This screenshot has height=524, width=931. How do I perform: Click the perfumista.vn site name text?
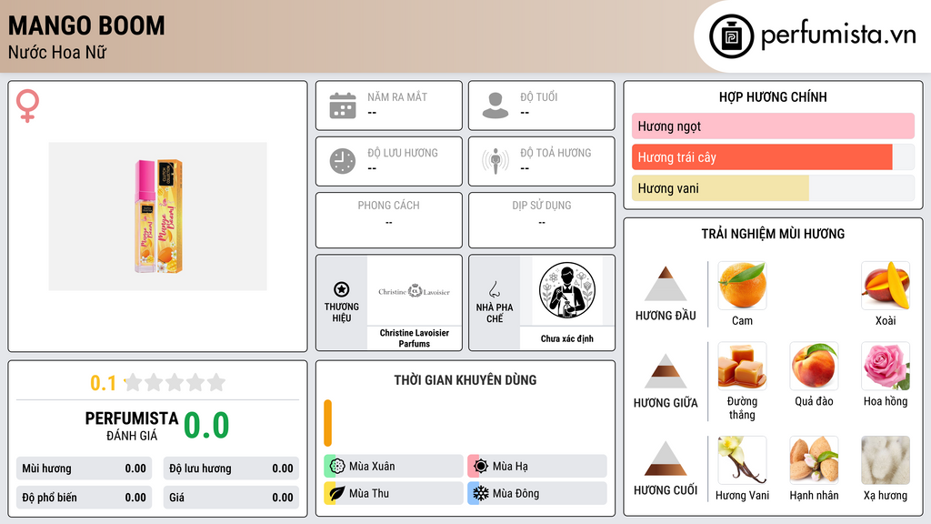pyautogui.click(x=838, y=35)
